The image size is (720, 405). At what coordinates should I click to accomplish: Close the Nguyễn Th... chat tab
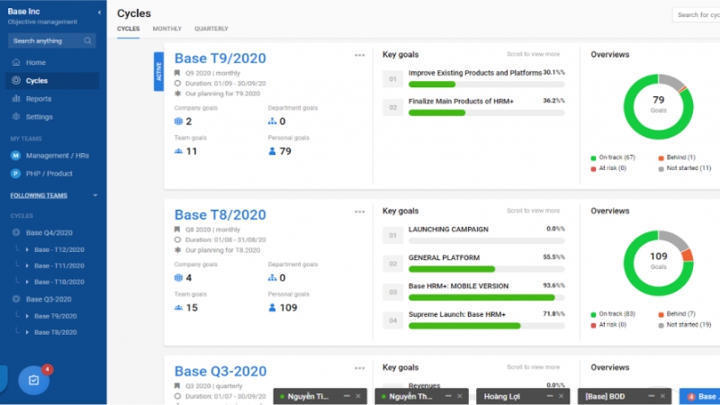coord(459,396)
